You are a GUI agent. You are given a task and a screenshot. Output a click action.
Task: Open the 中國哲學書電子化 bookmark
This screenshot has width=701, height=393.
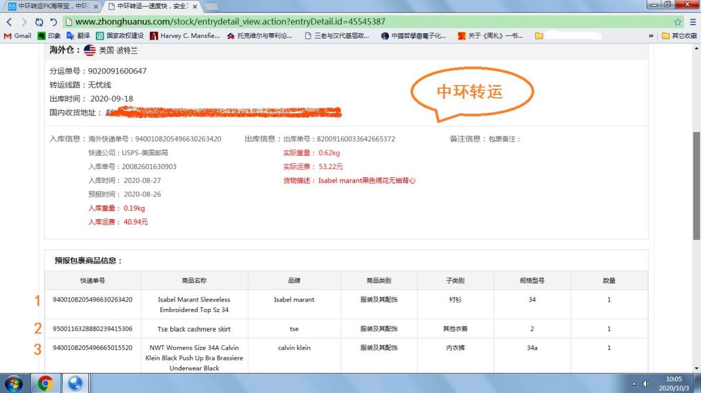414,36
